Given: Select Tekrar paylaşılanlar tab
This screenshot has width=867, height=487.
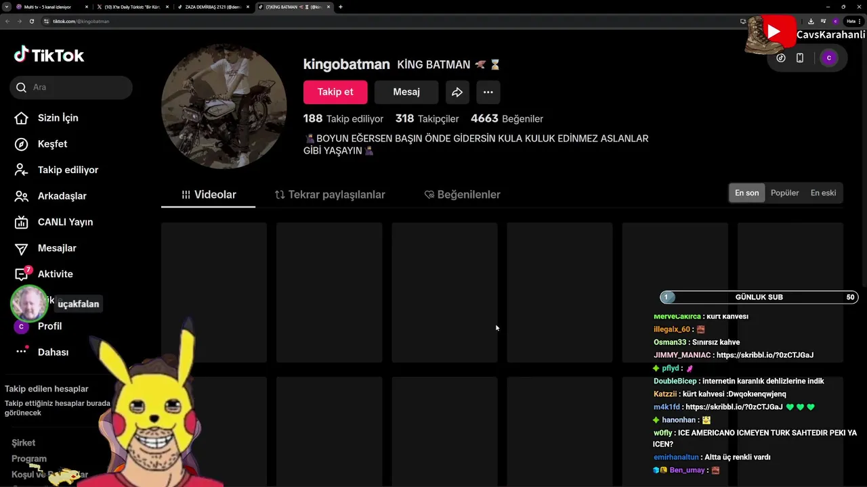Looking at the screenshot, I should pyautogui.click(x=330, y=195).
